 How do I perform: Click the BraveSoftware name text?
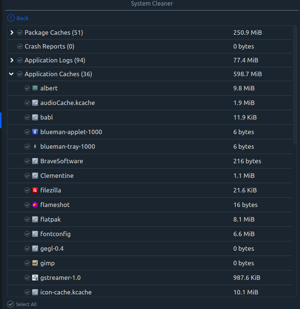pos(62,161)
